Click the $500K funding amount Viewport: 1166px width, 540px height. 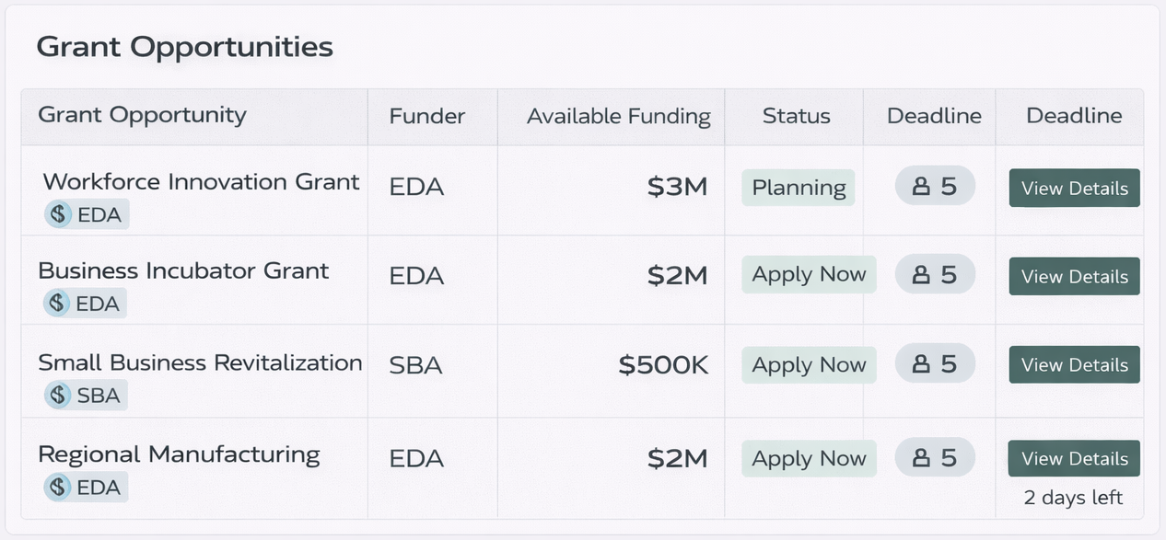click(x=663, y=365)
